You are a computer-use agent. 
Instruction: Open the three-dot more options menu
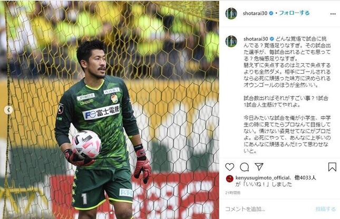tap(333, 14)
